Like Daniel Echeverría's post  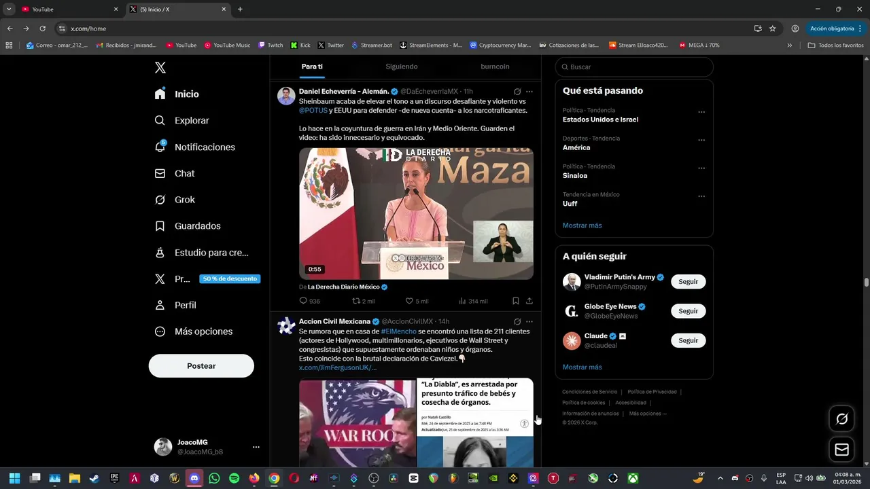pos(417,301)
